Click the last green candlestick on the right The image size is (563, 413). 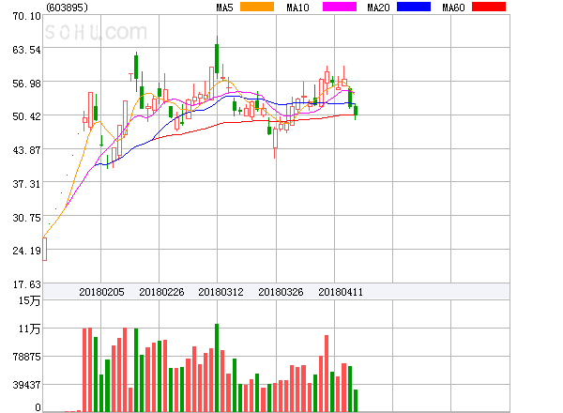pyautogui.click(x=356, y=111)
